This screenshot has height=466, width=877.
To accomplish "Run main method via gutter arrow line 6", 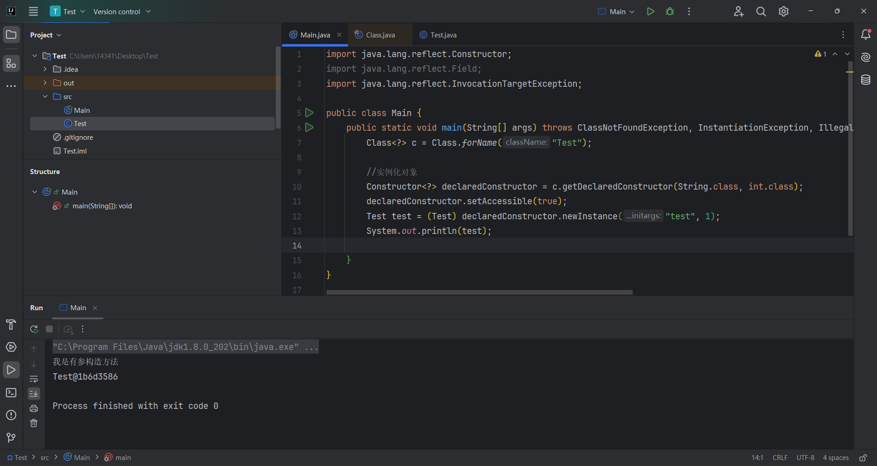I will coord(309,127).
